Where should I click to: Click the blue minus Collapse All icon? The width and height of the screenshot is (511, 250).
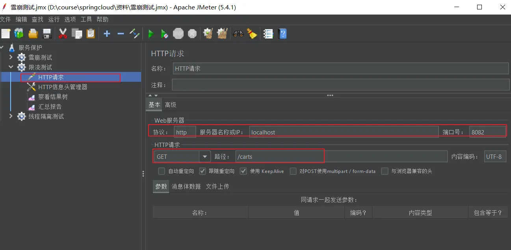pyautogui.click(x=121, y=34)
